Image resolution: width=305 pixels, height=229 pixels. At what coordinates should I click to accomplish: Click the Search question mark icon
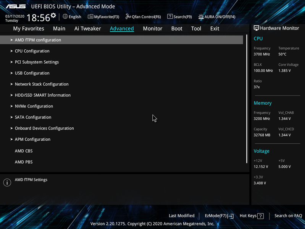pos(170,16)
